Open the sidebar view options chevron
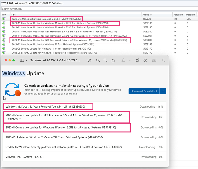Viewport: 198px width, 169px height. click(x=26, y=60)
